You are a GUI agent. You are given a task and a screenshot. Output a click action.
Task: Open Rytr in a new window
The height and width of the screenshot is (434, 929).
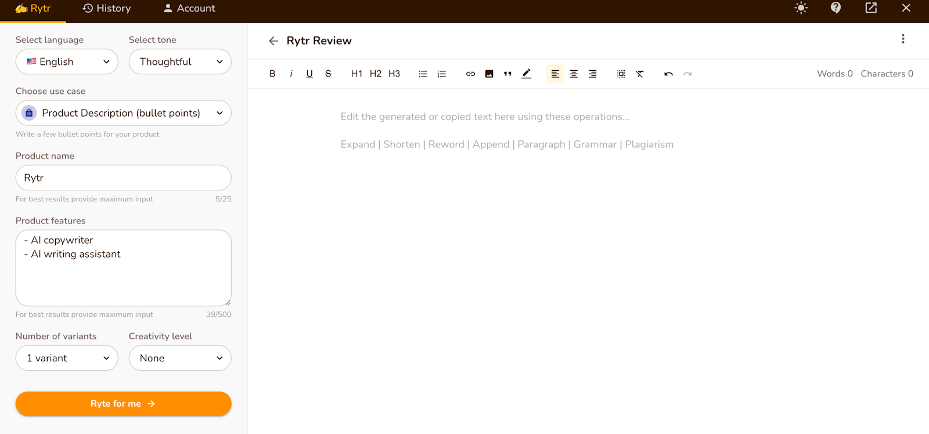pos(871,8)
